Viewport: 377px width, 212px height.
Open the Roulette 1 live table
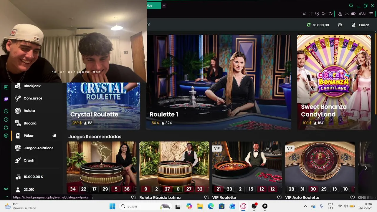(x=219, y=82)
